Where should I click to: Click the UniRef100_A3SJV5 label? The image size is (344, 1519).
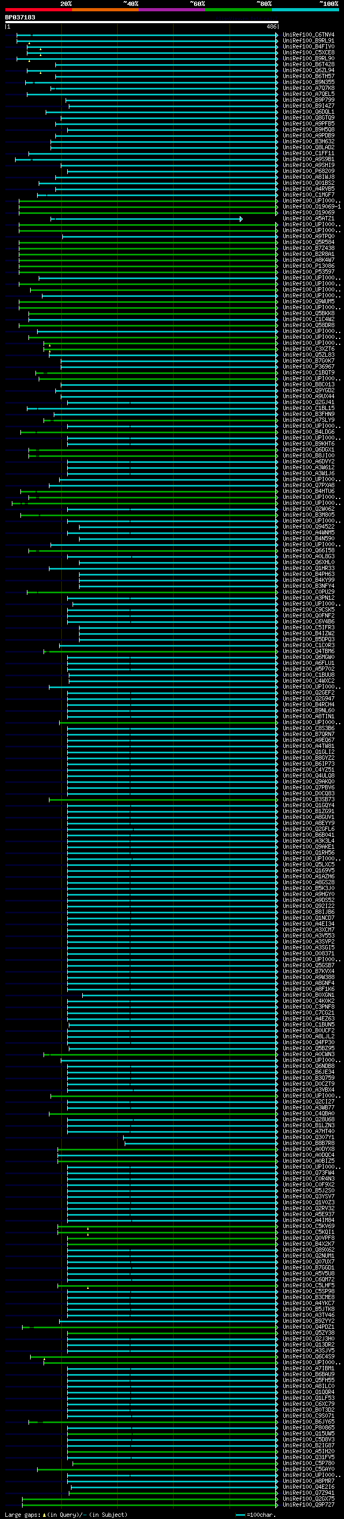coord(308,1351)
